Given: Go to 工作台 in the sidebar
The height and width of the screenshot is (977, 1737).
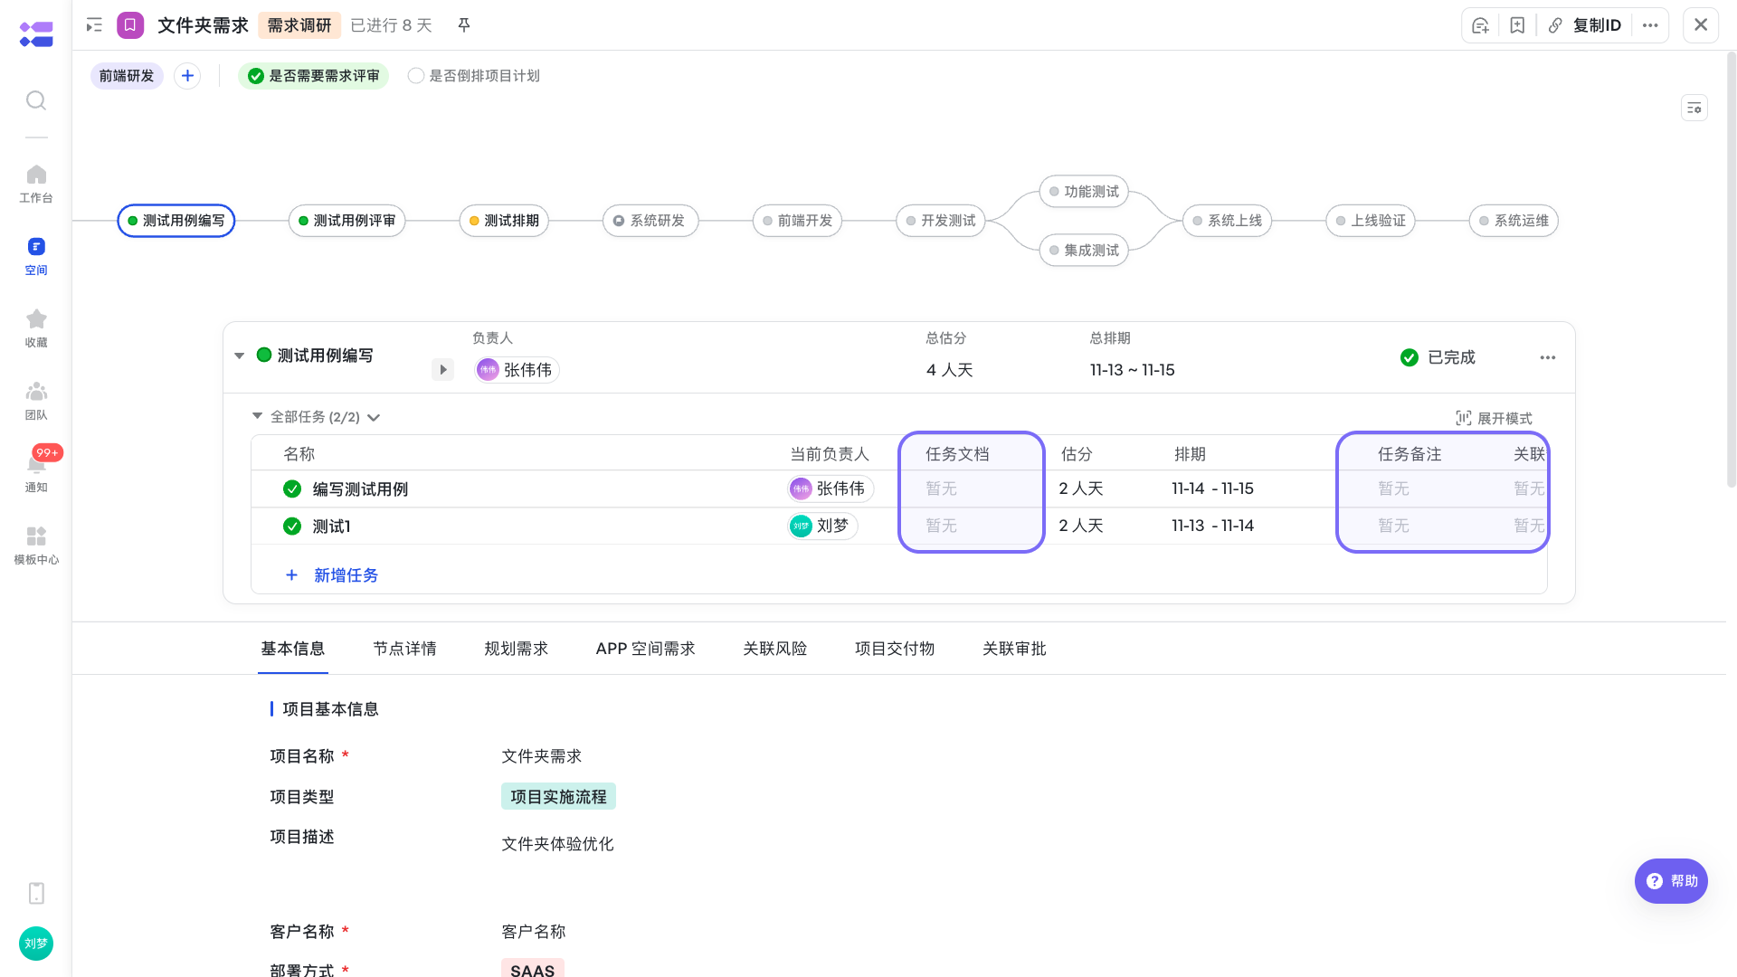Looking at the screenshot, I should 36,184.
